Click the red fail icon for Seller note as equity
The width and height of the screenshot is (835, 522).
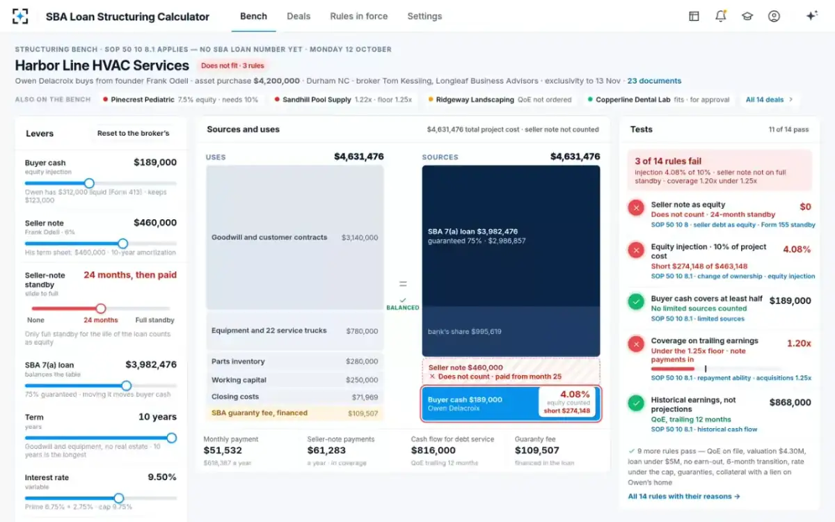point(636,207)
